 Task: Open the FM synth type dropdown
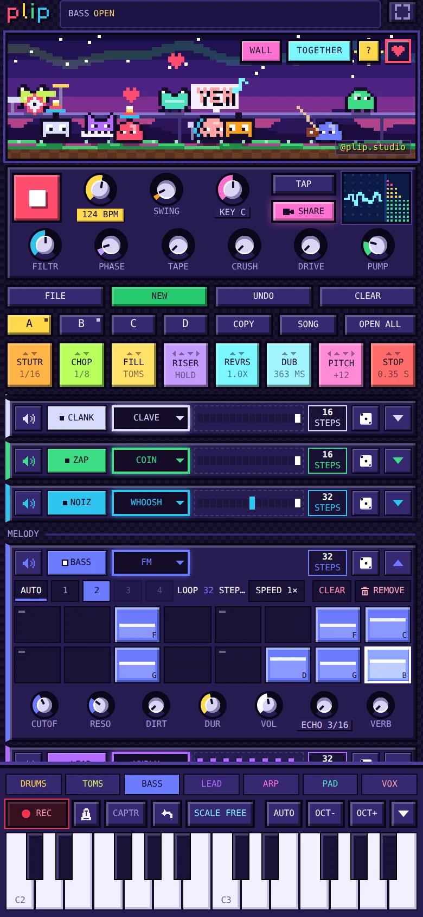(151, 563)
